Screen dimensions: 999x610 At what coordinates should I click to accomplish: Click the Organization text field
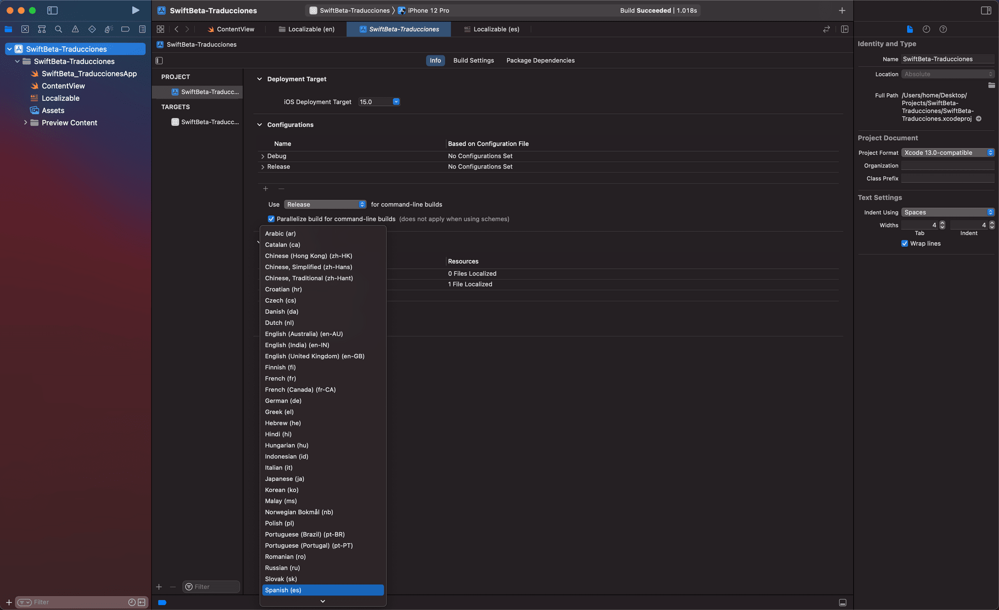coord(948,166)
